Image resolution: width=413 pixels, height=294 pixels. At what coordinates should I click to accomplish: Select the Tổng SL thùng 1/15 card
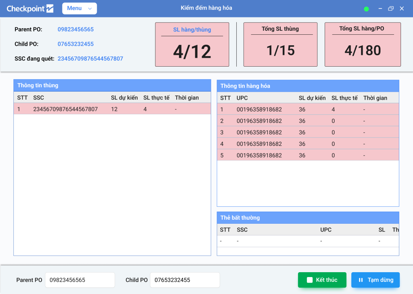[280, 44]
